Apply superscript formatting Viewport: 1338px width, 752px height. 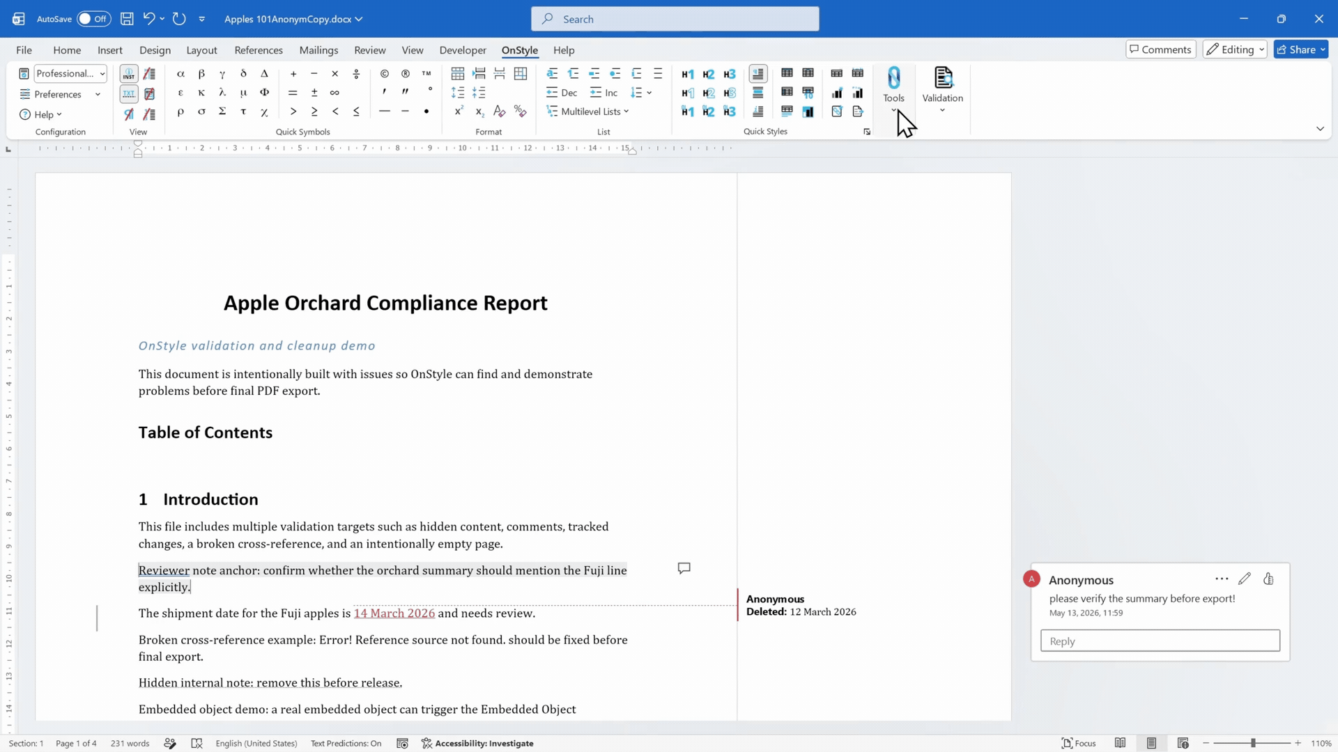pos(459,111)
